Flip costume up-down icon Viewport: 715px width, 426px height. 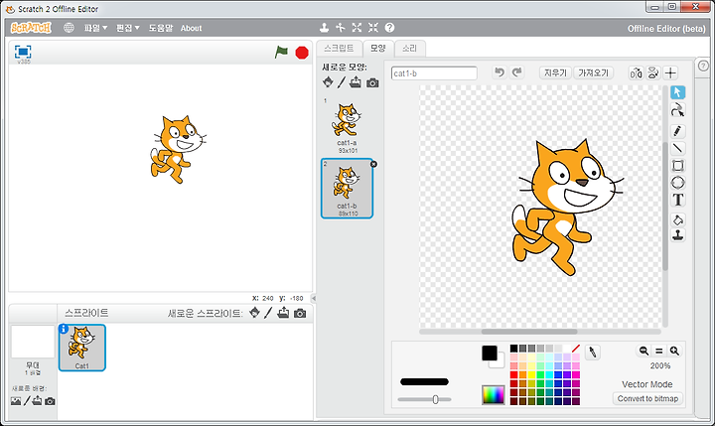pos(653,72)
